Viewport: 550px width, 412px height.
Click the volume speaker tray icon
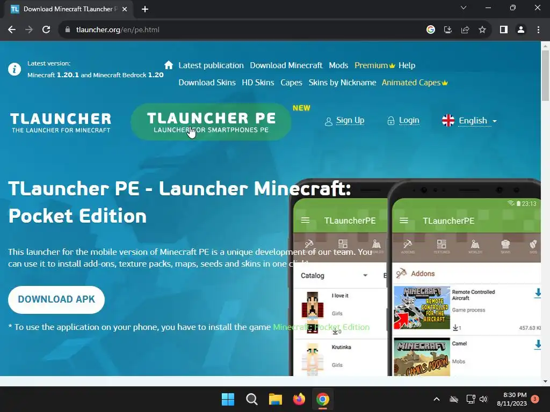483,399
